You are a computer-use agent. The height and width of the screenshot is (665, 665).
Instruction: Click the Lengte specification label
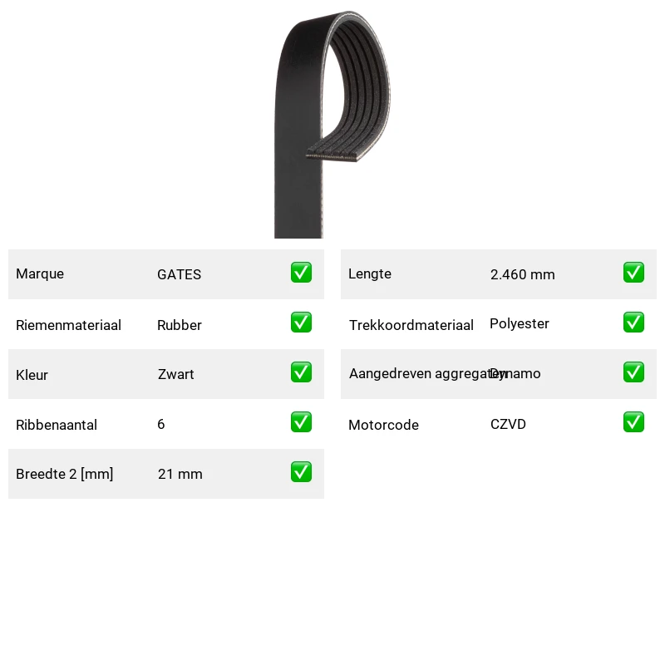(370, 274)
